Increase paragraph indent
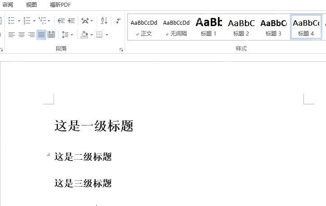The height and width of the screenshot is (206, 326). (71, 21)
